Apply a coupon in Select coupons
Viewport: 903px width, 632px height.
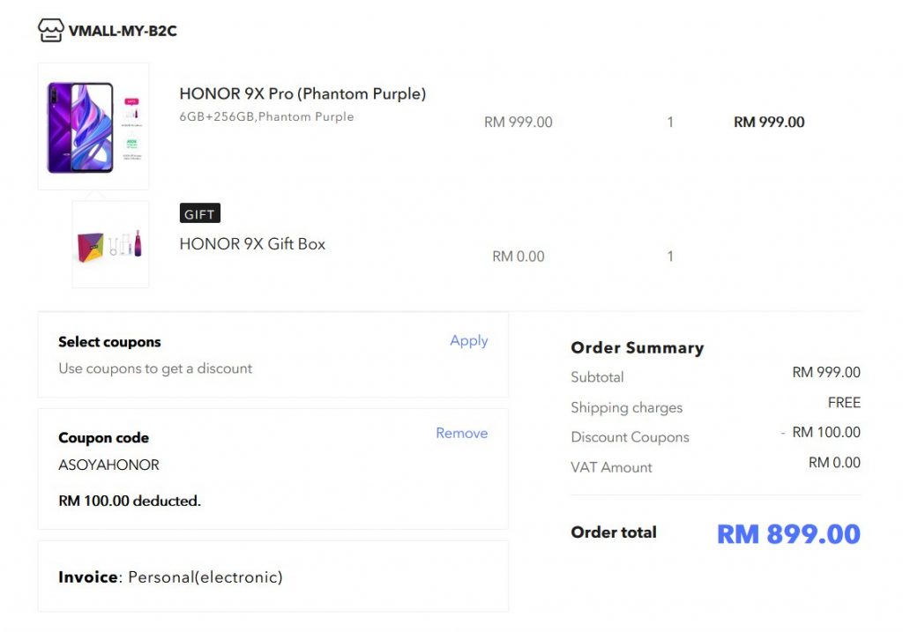coord(469,341)
